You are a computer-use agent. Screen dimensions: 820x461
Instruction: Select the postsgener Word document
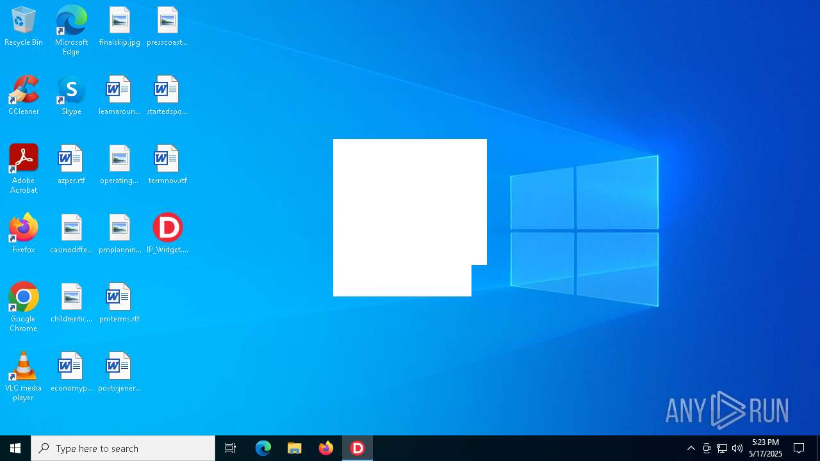[119, 373]
